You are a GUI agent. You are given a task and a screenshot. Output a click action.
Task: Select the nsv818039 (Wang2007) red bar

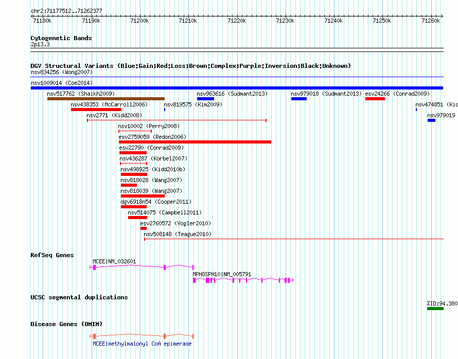point(143,196)
